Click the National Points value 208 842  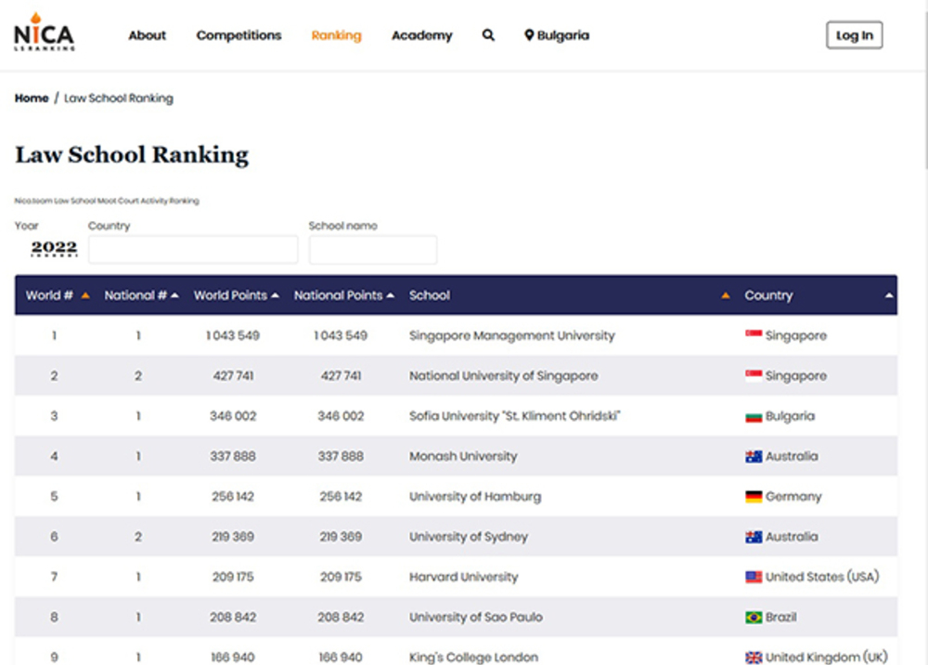(341, 617)
